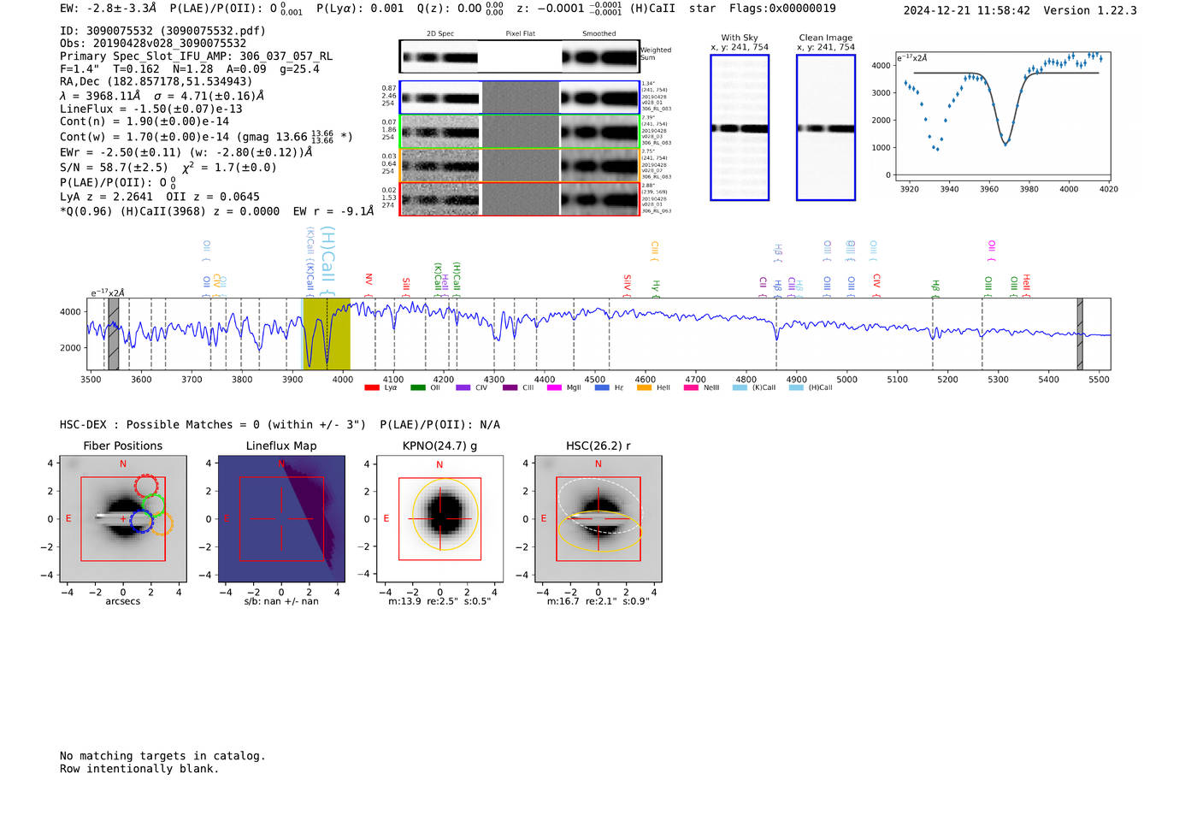Click the red Lyα legend swatch
1197x815 pixels.
point(372,387)
